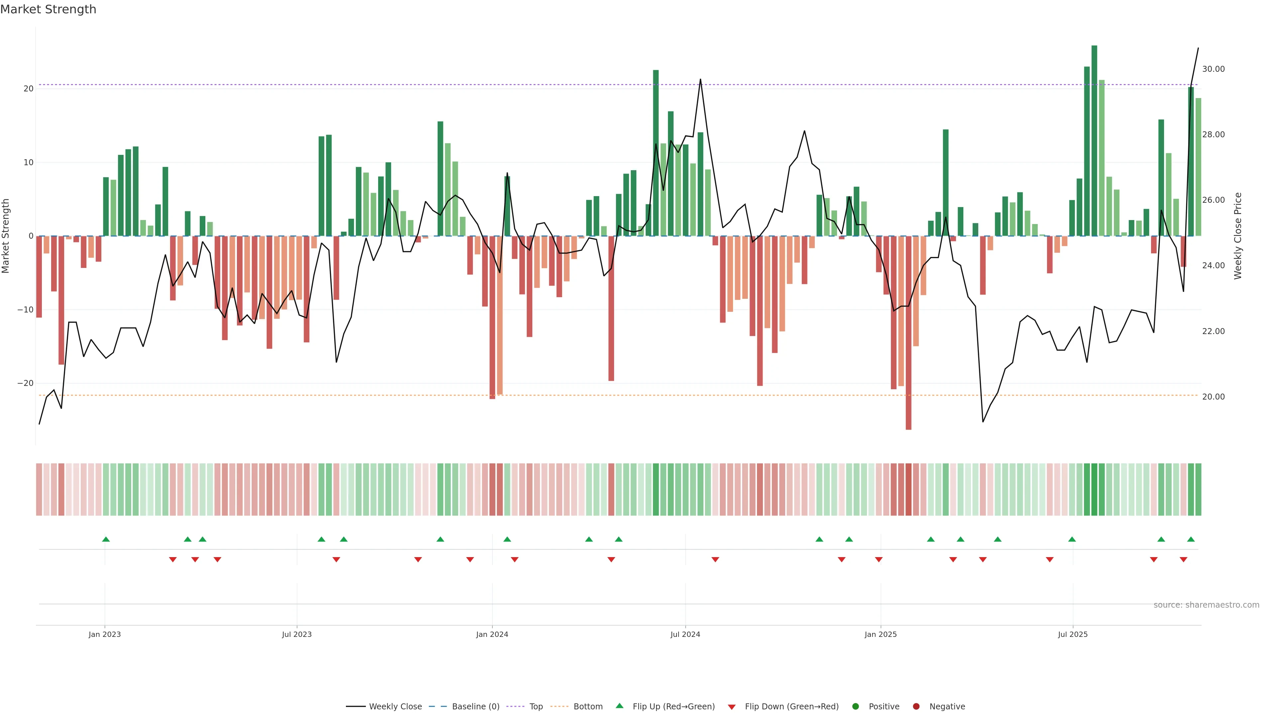Click the rightmost red flip-down triangle marker
Screen dimensions: 1276x718
(1183, 559)
